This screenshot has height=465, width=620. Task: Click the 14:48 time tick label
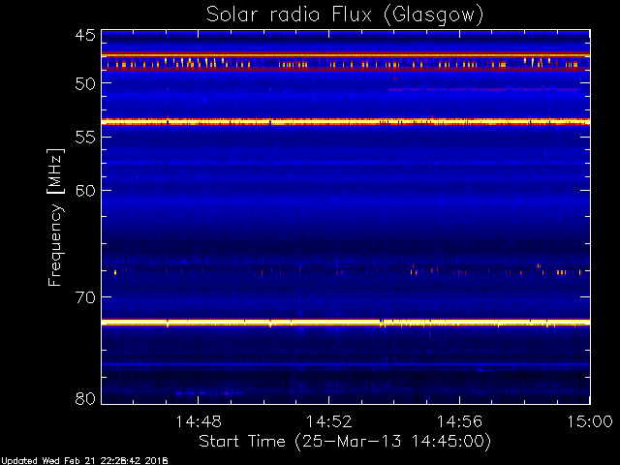pyautogui.click(x=198, y=421)
